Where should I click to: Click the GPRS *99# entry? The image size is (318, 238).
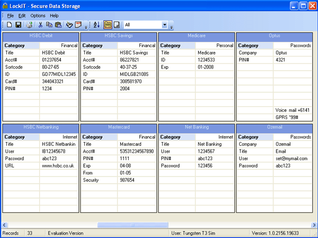[287, 118]
